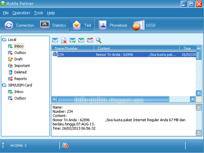The image size is (204, 153).
Task: Click the Search magnifier icon
Action: (x=99, y=40)
